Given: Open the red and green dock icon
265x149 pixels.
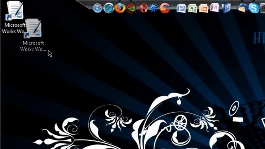Looking at the screenshot, I should tap(131, 8).
